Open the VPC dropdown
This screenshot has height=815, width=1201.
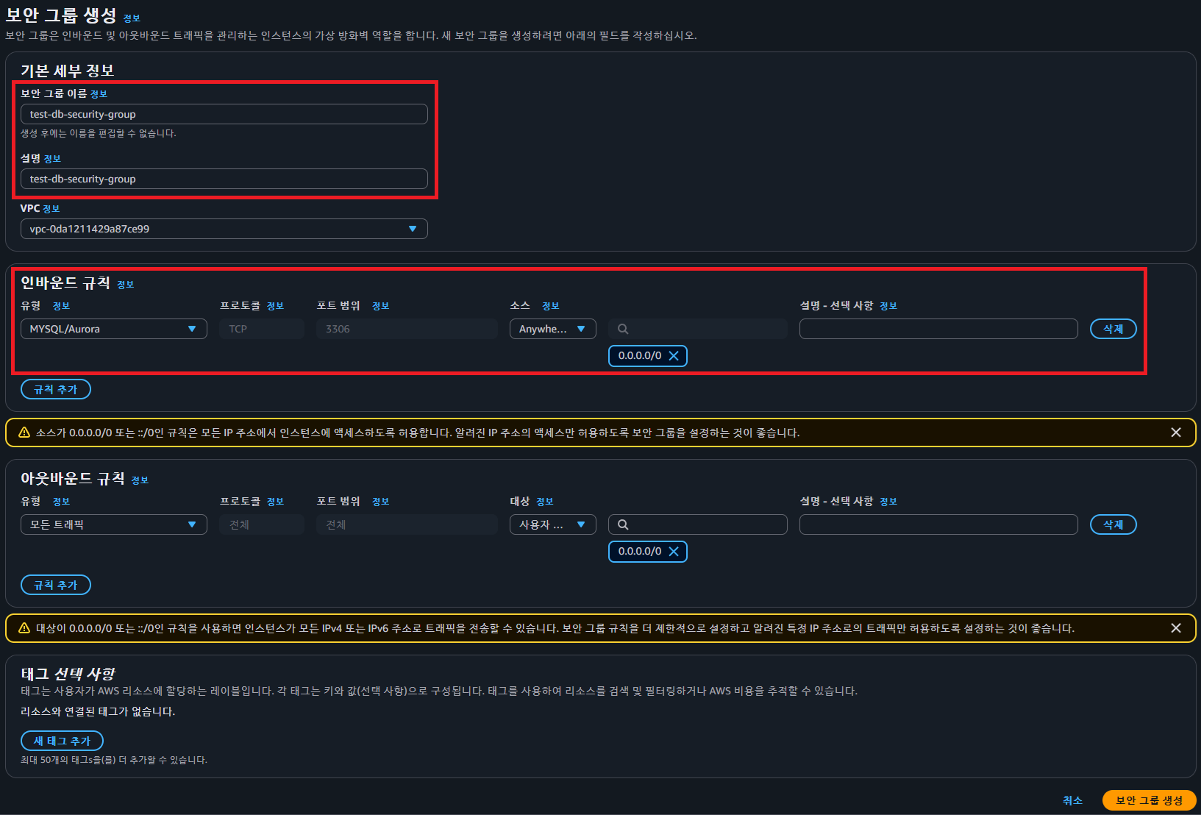[224, 229]
